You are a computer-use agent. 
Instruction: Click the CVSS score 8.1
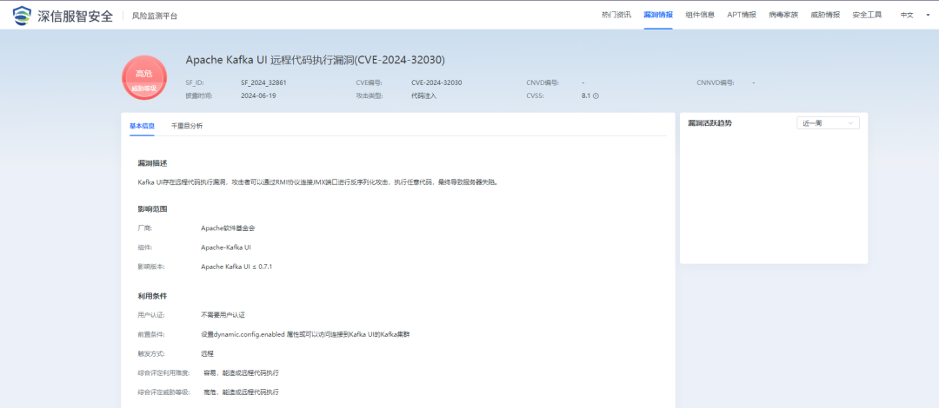[x=586, y=95]
